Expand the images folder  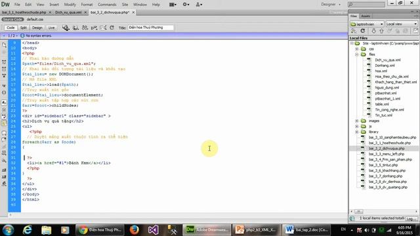[x=357, y=121]
